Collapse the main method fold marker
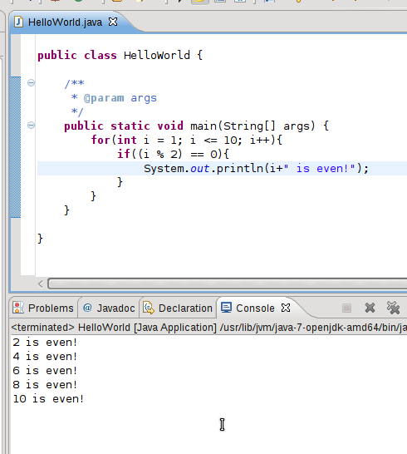Image resolution: width=407 pixels, height=454 pixels. [31, 125]
